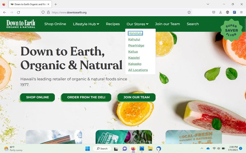Click the JOIN OUR TEAM green button
This screenshot has width=246, height=153.
[x=137, y=97]
